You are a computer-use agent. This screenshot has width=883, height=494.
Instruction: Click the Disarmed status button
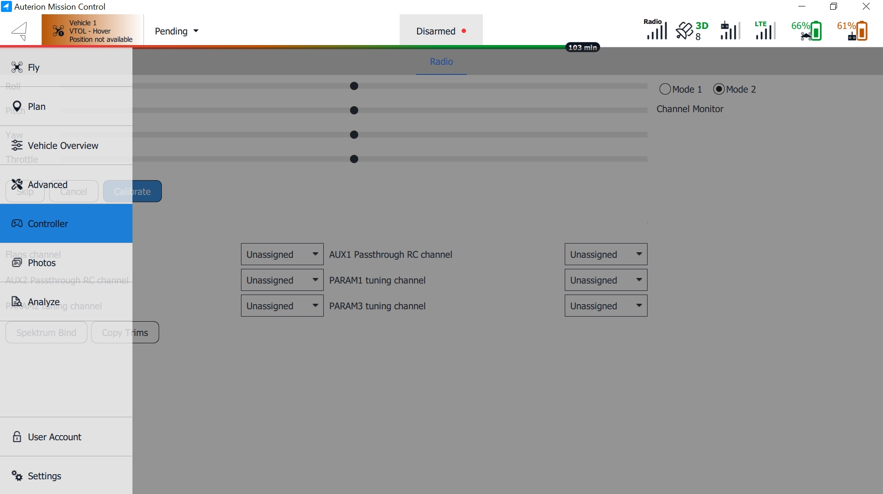(x=441, y=31)
